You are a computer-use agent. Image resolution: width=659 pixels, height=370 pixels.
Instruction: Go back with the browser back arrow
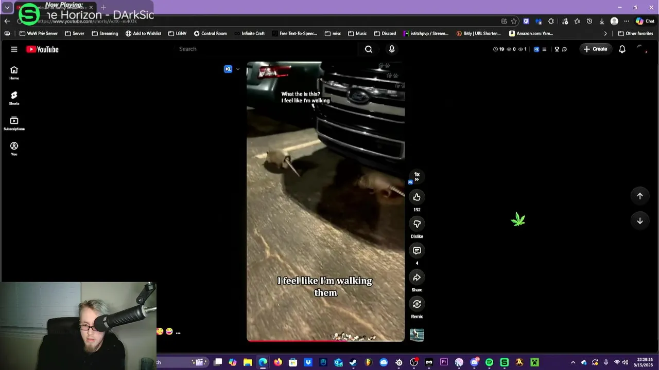7,21
